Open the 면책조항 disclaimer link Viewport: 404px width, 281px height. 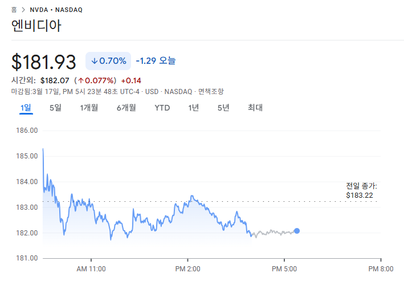[x=211, y=91]
